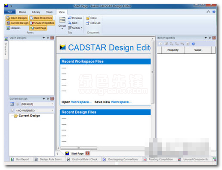This screenshot has width=222, height=170.
Task: Click the Recent Design Files header
Action: [x=105, y=112]
